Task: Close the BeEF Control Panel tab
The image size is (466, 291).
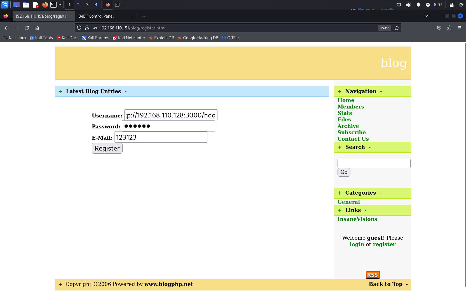Action: (x=134, y=16)
